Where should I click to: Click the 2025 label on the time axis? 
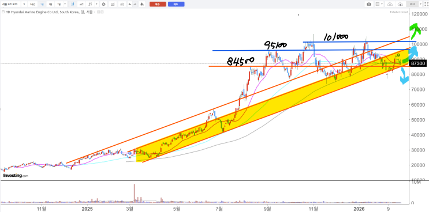(87, 209)
